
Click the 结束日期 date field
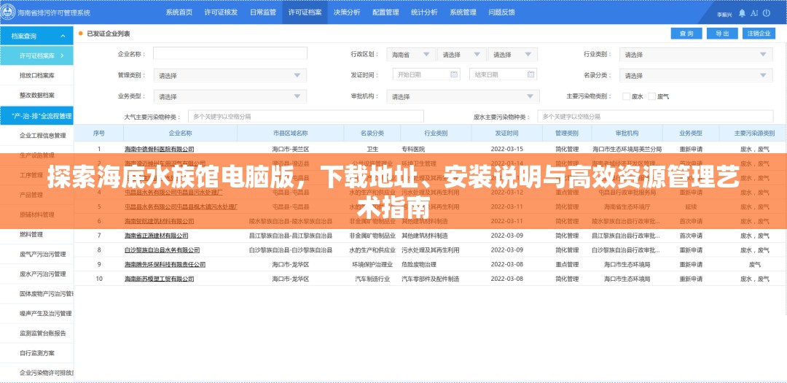tap(503, 74)
